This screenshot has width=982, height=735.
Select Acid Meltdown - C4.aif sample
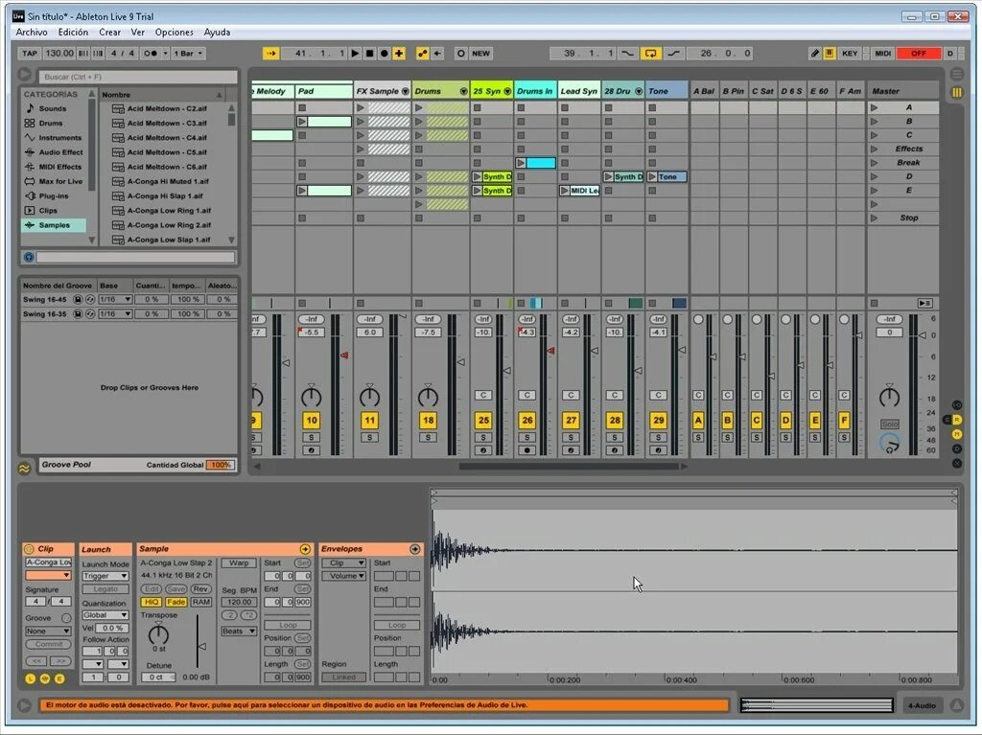167,138
